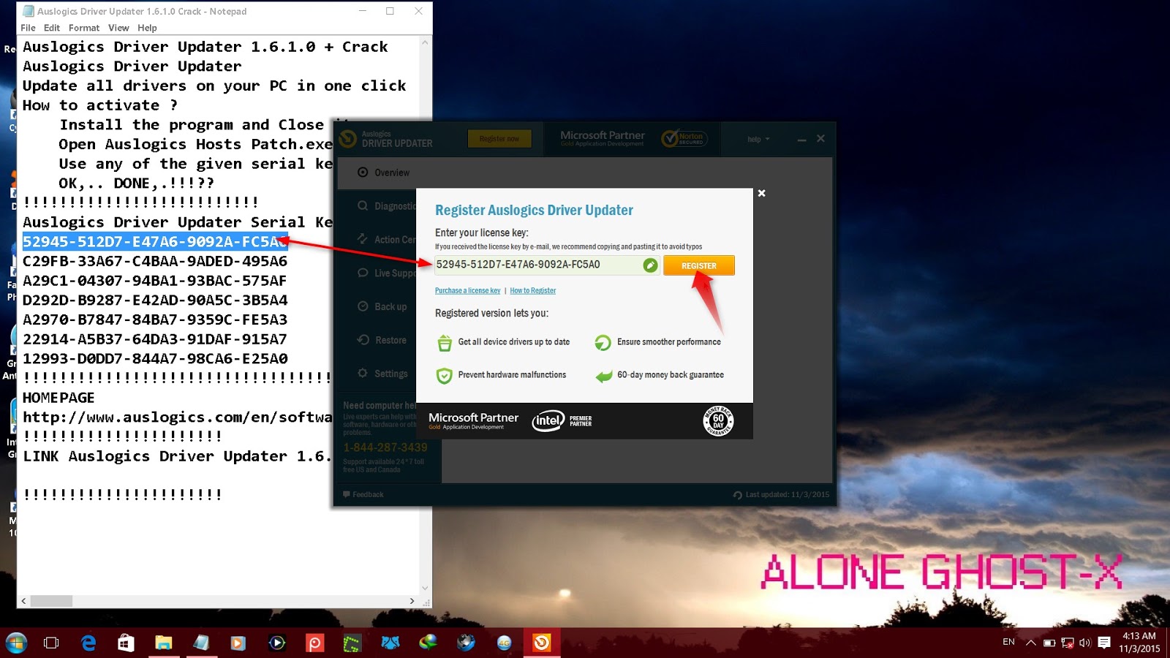The image size is (1170, 658).
Task: Click serial key 12993-D0DD7-844A7-98CA6-E25A0
Action: (x=154, y=359)
